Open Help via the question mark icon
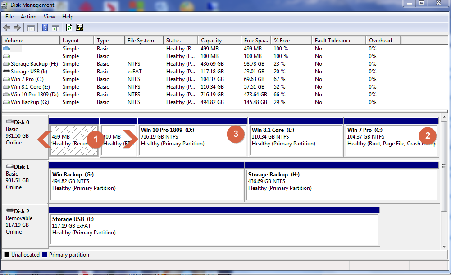The image size is (451, 275). (45, 28)
